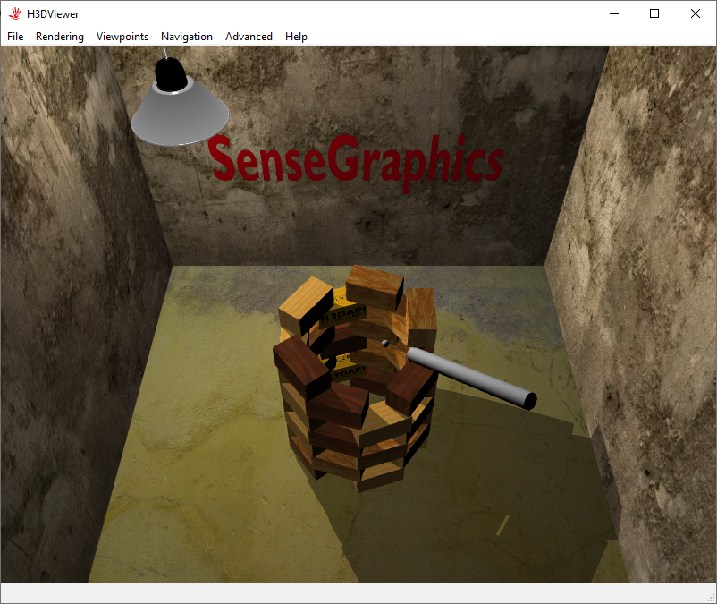Open the Rendering menu

(60, 37)
